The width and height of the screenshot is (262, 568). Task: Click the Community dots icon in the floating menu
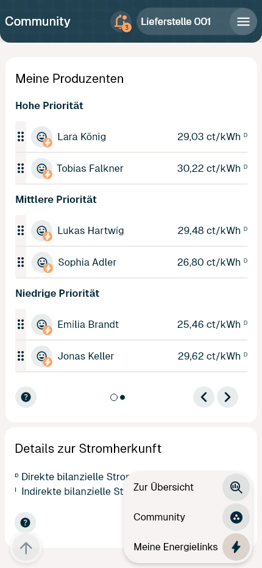(x=236, y=517)
